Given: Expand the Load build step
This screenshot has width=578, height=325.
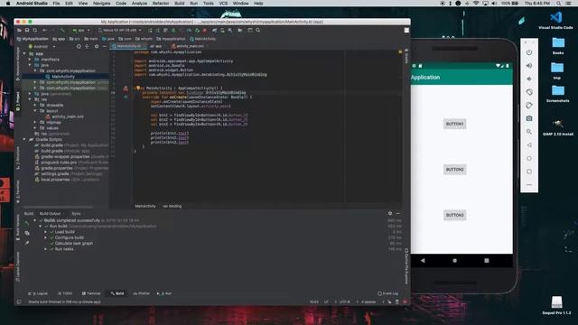Looking at the screenshot, I should (45, 232).
